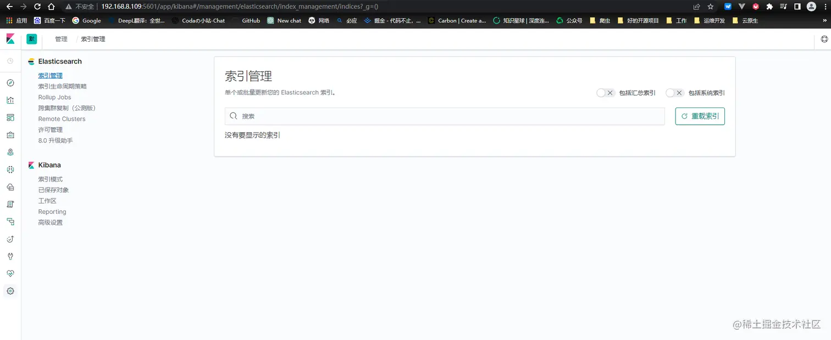Select Rollup Jobs menu item

[x=54, y=97]
